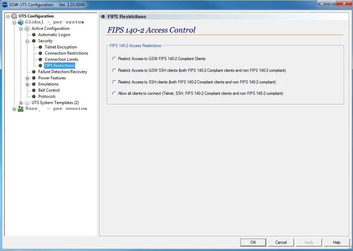Viewport: 353px width, 251px height.
Task: Click the UTS System Templates icon
Action: click(x=27, y=103)
